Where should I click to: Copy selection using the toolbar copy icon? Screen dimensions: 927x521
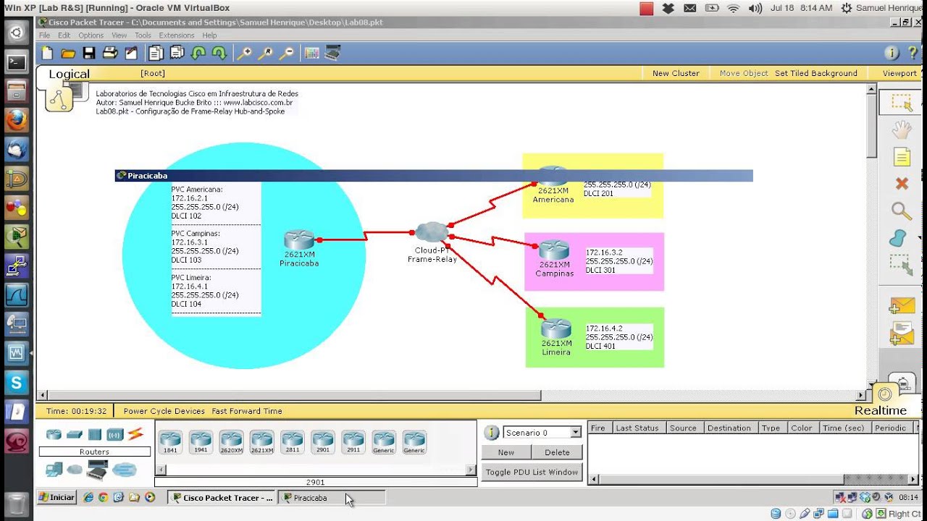coord(156,53)
